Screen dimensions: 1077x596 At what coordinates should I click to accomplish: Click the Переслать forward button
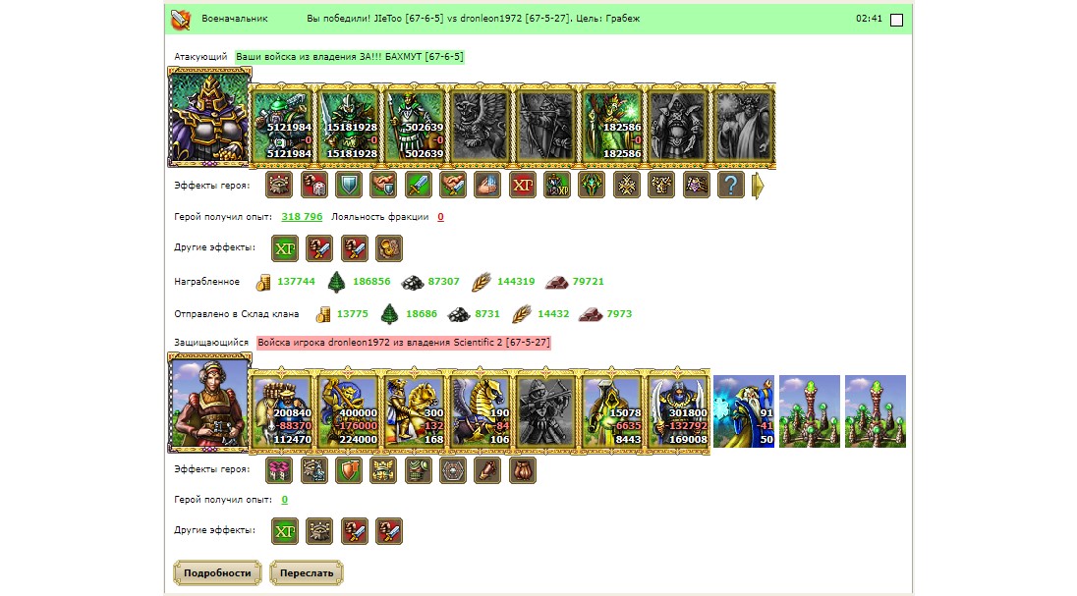click(307, 572)
